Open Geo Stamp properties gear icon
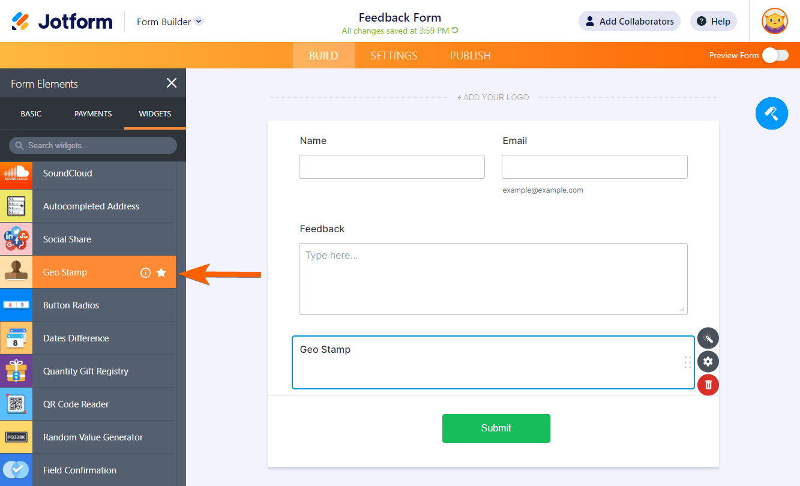 click(708, 362)
